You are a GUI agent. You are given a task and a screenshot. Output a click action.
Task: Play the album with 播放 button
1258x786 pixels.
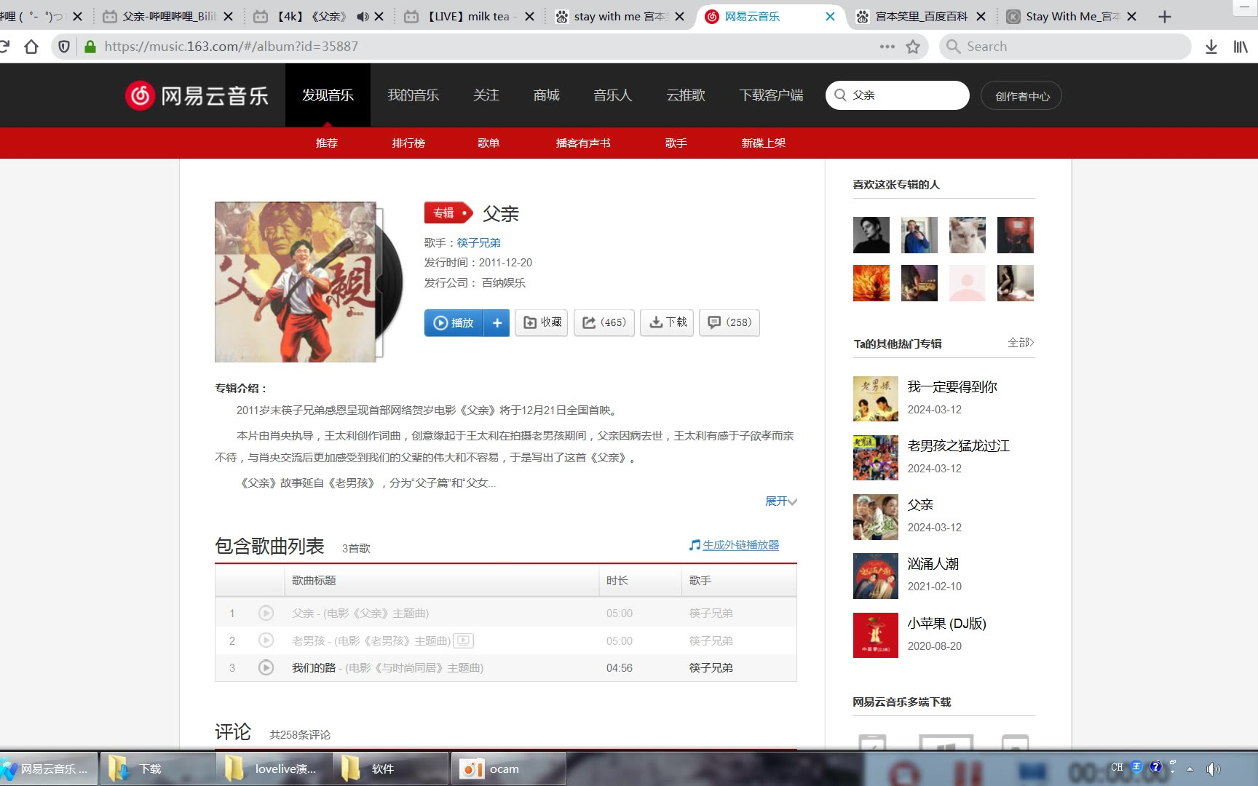(454, 322)
